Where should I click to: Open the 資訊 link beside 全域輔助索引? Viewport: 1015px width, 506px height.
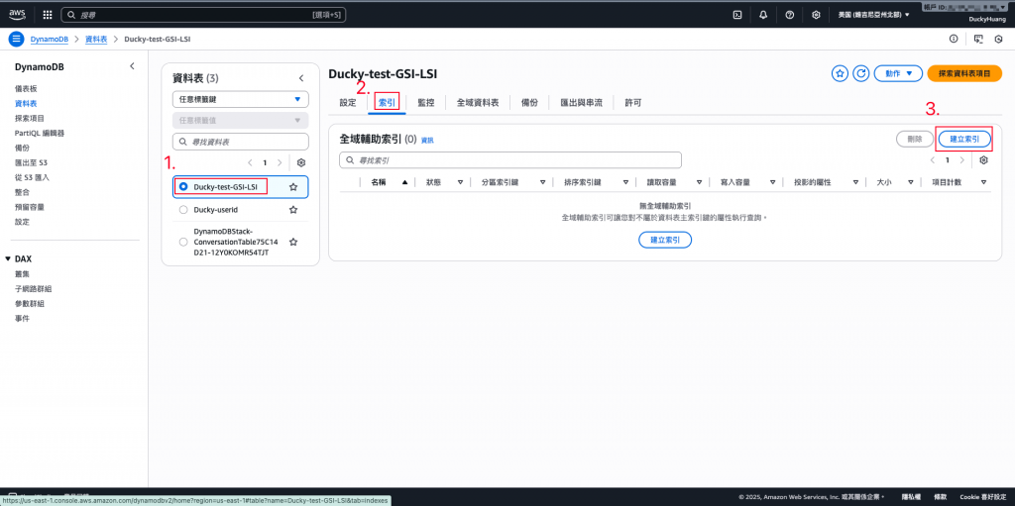[427, 140]
